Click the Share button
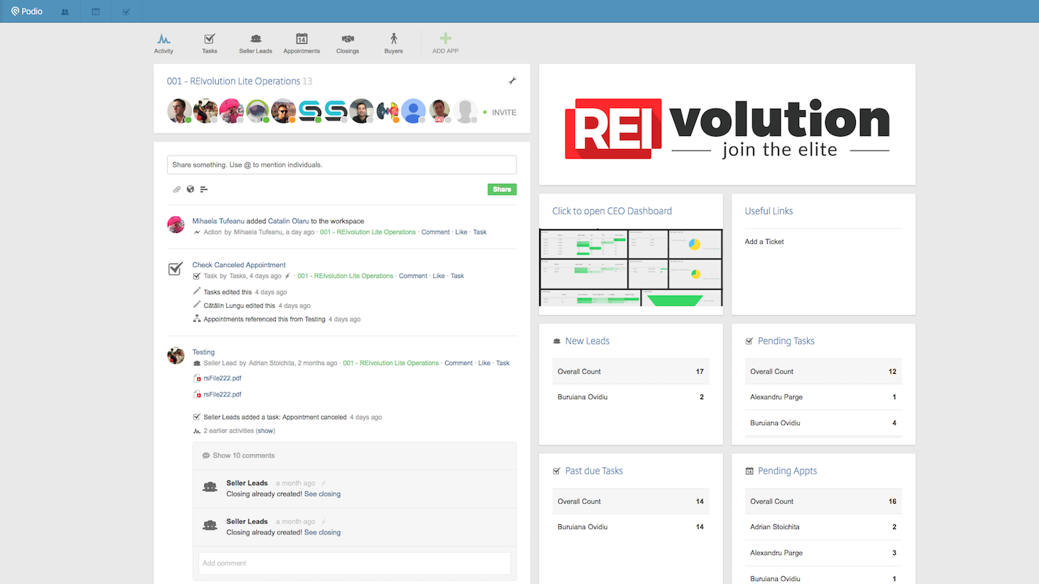This screenshot has width=1039, height=584. coord(502,189)
